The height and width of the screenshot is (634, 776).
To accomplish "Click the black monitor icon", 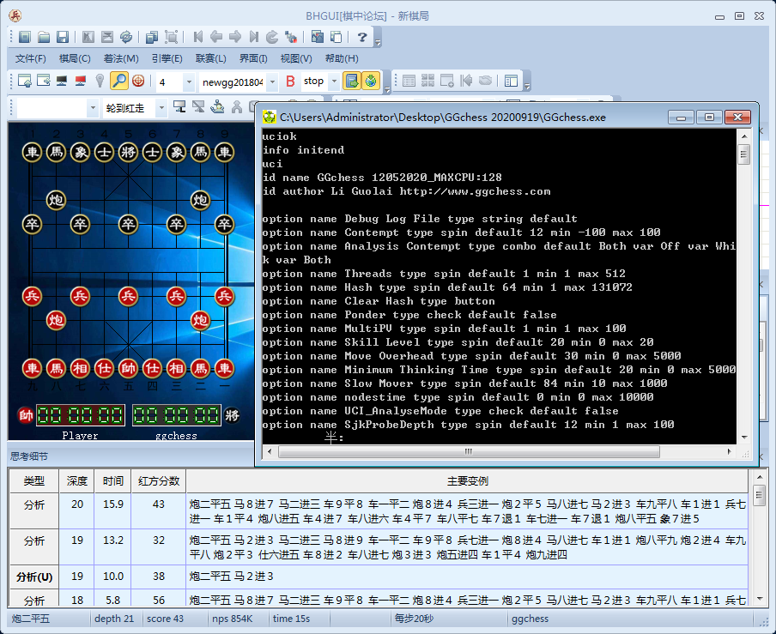I will click(x=62, y=81).
